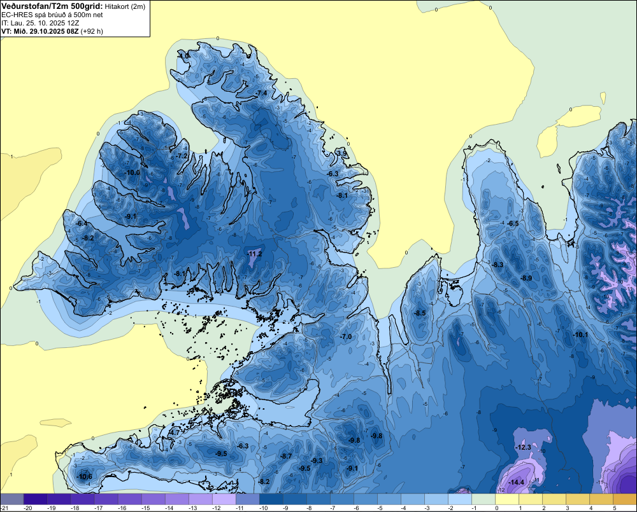Click the 'Hitakort (2m)' label in the title box
This screenshot has height=512, width=637.
point(125,6)
